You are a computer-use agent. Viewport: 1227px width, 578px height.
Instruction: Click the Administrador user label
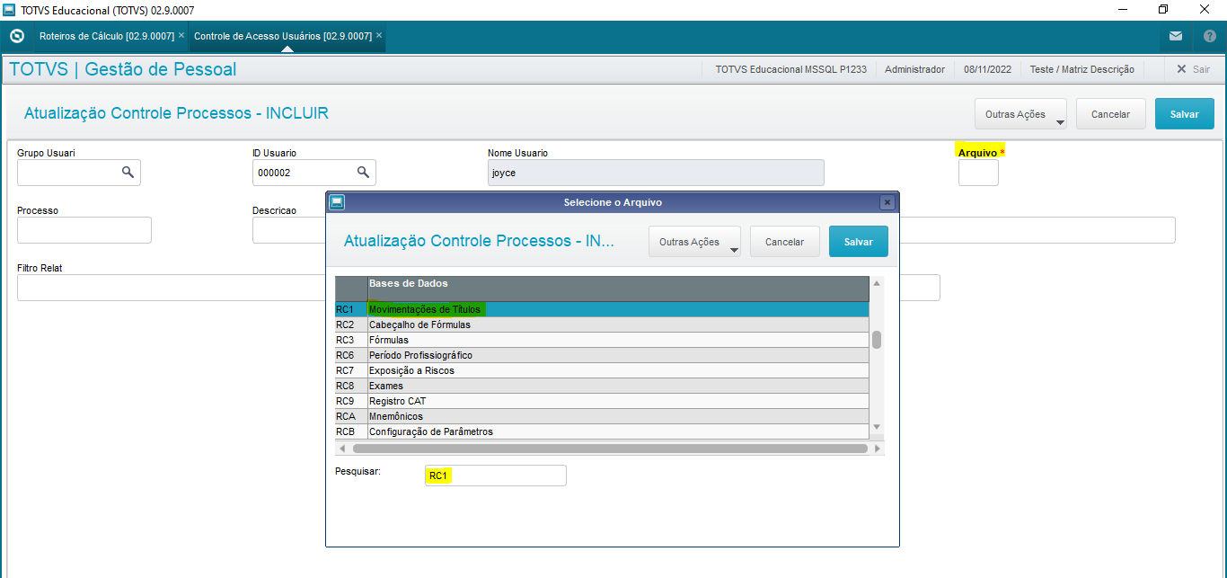point(914,69)
